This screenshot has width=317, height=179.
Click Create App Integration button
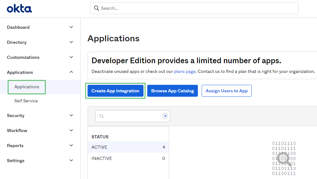pyautogui.click(x=115, y=91)
